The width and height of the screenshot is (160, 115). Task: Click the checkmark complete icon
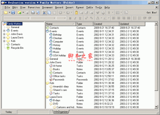[x=98, y=13]
